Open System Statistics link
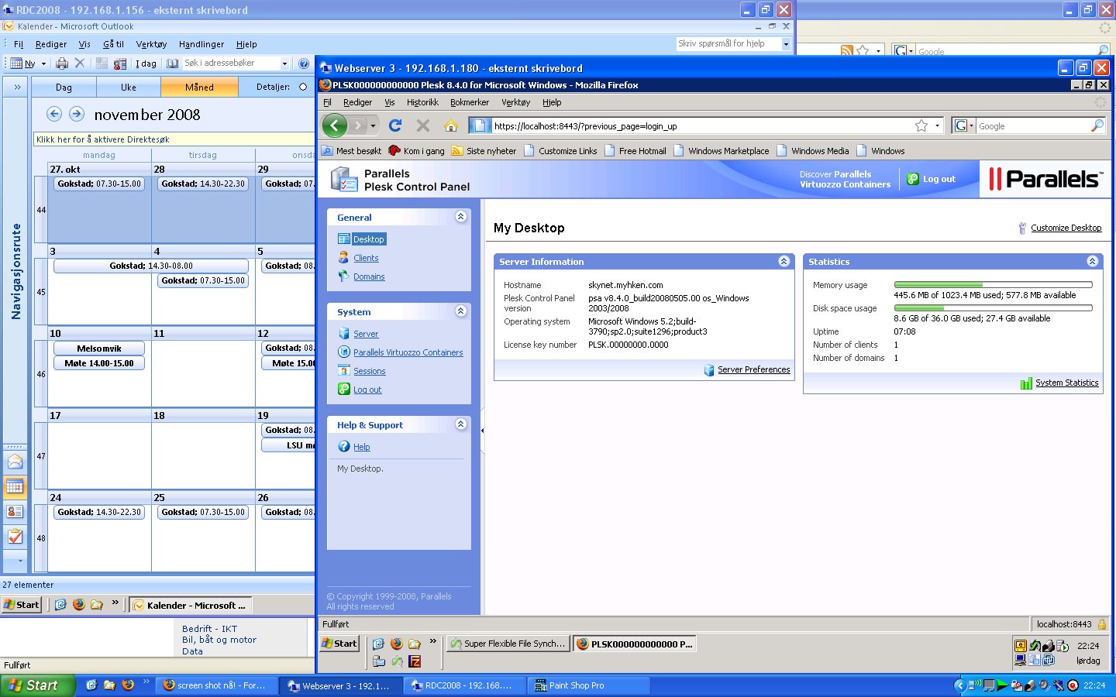The width and height of the screenshot is (1116, 697). [1066, 383]
